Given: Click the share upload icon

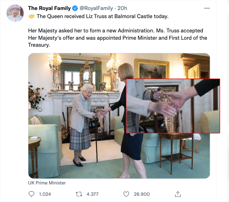Looking at the screenshot, I should tap(177, 194).
